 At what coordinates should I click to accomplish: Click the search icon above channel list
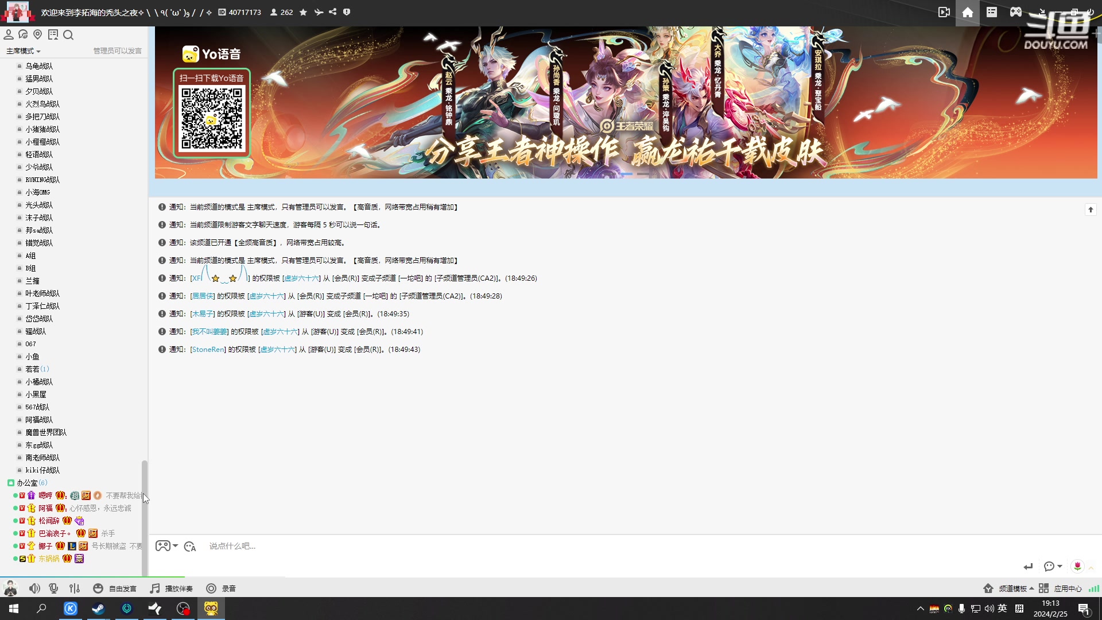68,35
